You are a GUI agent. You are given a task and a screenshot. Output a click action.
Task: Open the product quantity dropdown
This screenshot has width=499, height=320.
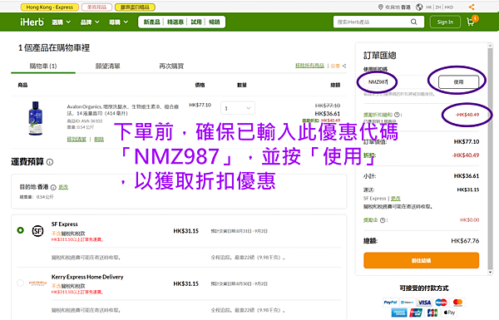pos(238,108)
